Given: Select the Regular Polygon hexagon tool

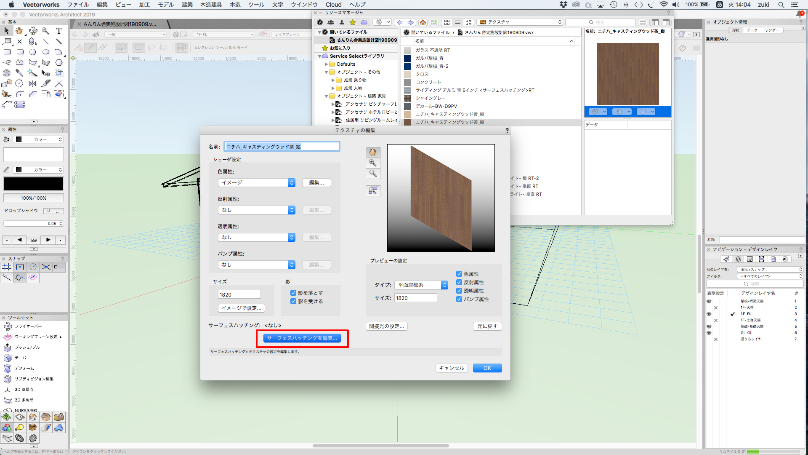Looking at the screenshot, I should coord(59,62).
